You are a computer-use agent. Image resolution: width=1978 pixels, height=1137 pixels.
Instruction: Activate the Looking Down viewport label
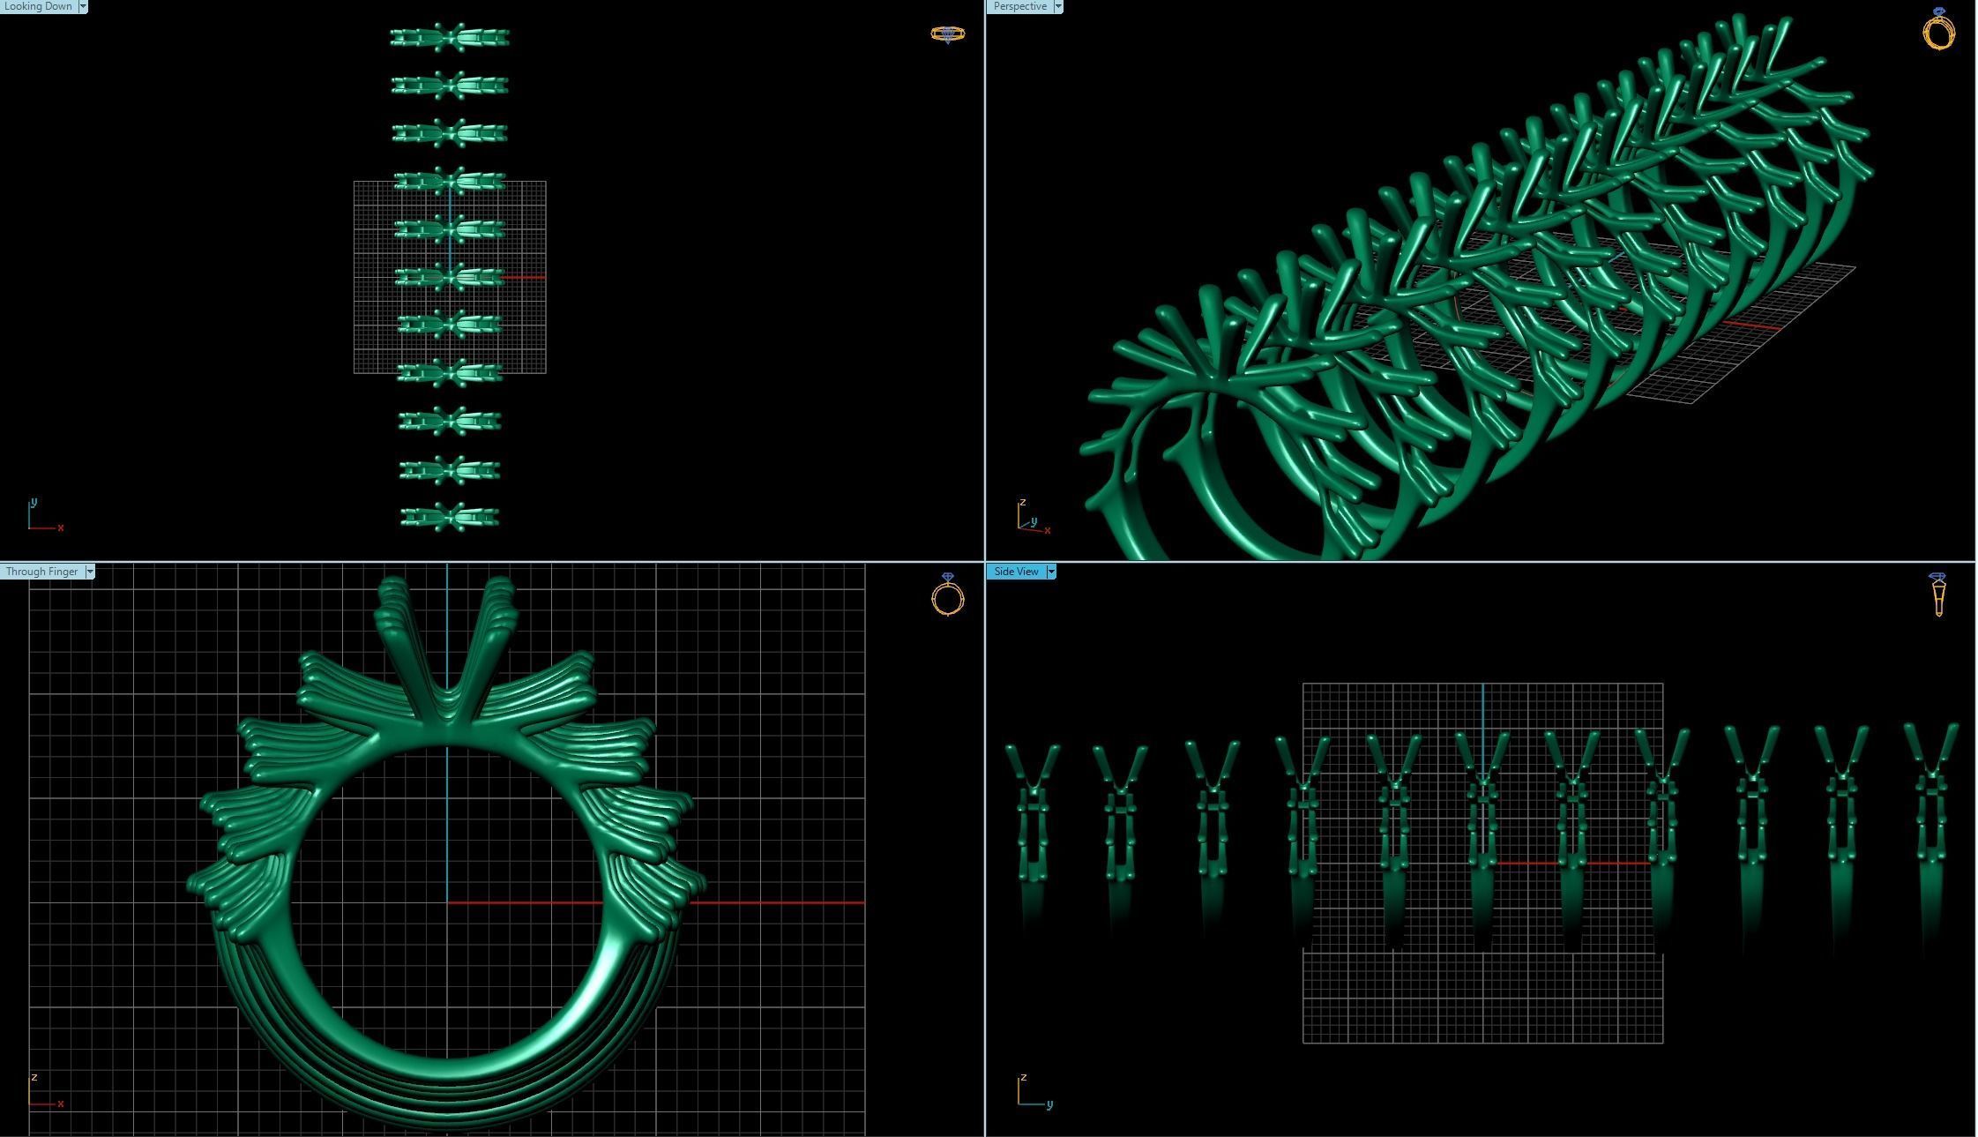point(39,6)
